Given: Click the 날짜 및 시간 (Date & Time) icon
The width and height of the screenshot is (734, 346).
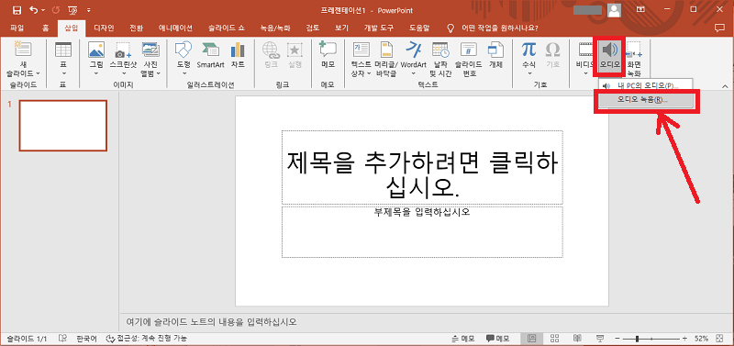Looking at the screenshot, I should pos(440,50).
